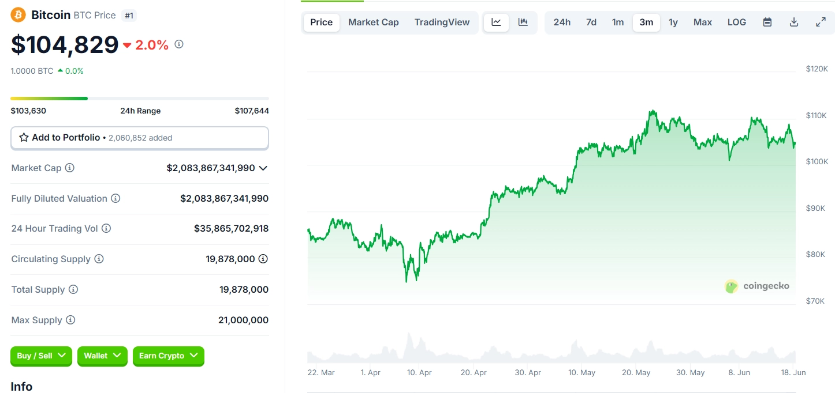Click the 21,000,000 Max Supply value
The height and width of the screenshot is (393, 835).
(243, 320)
